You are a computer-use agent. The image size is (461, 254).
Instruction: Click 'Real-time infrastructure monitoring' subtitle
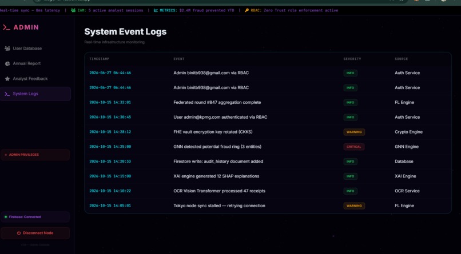114,42
